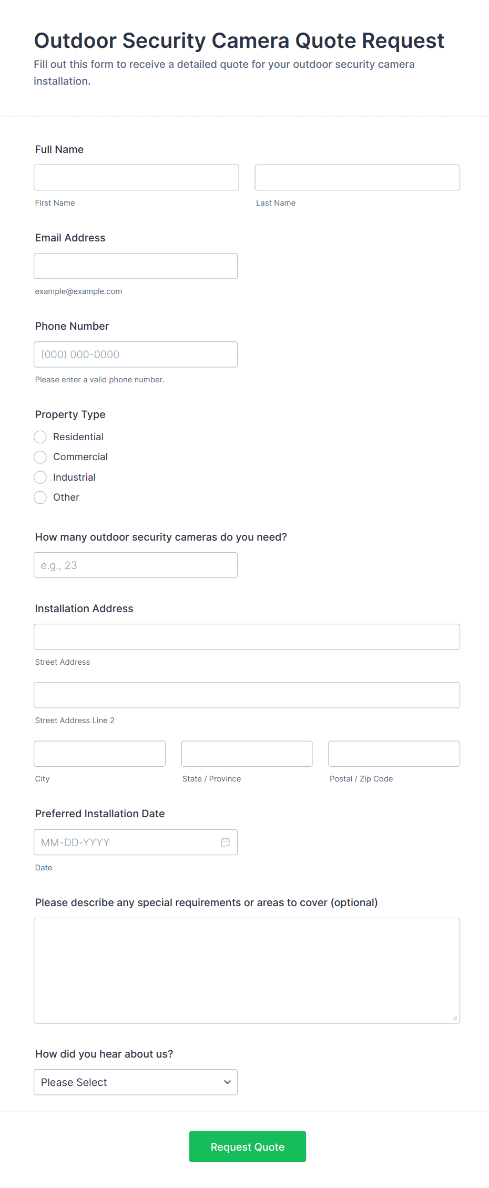Focus the Street Address input

[x=247, y=636]
